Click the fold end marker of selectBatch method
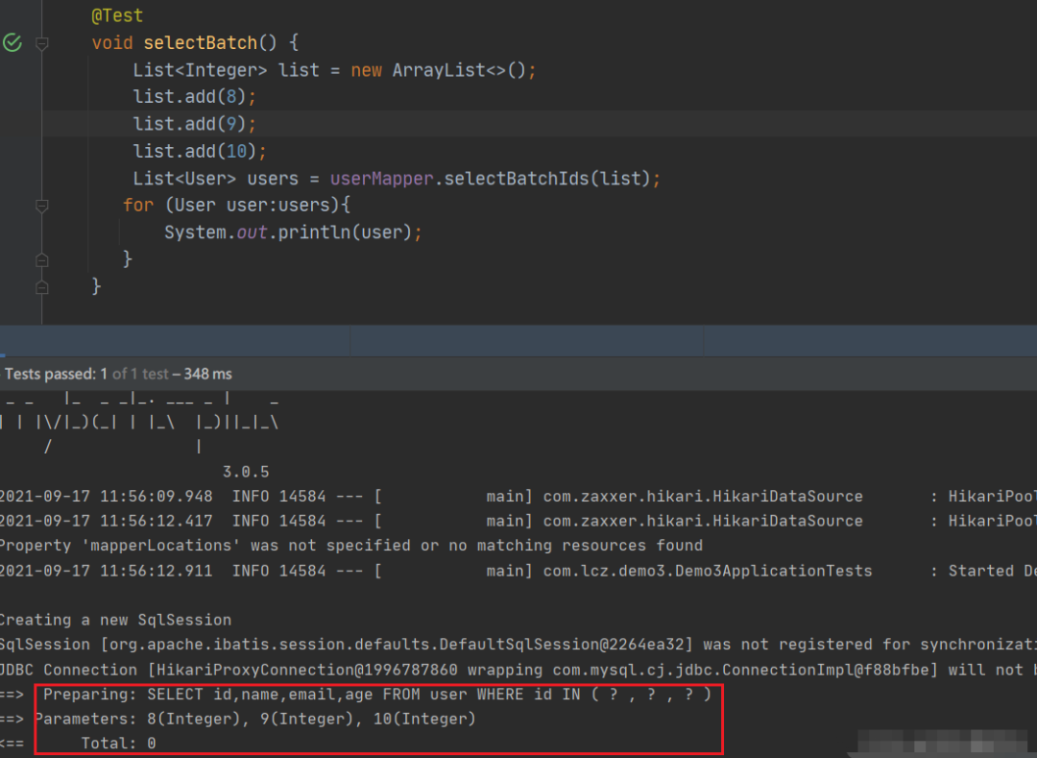 pyautogui.click(x=41, y=287)
